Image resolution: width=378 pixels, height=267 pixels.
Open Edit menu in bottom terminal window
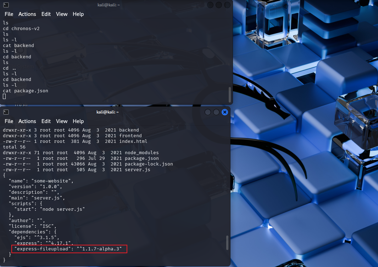point(46,121)
